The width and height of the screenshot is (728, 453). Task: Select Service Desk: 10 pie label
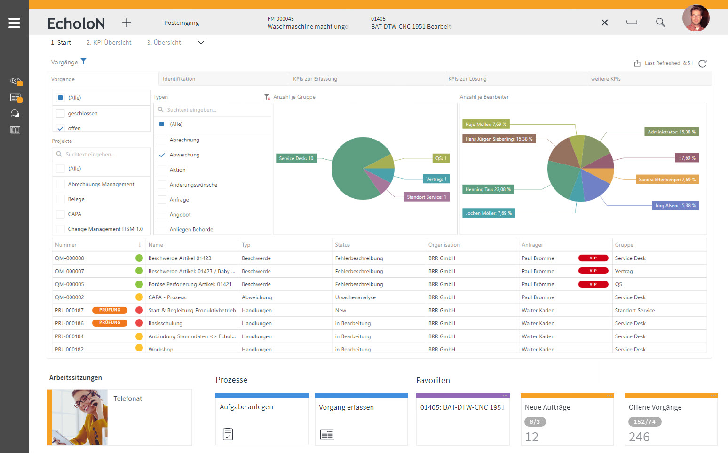click(x=296, y=158)
